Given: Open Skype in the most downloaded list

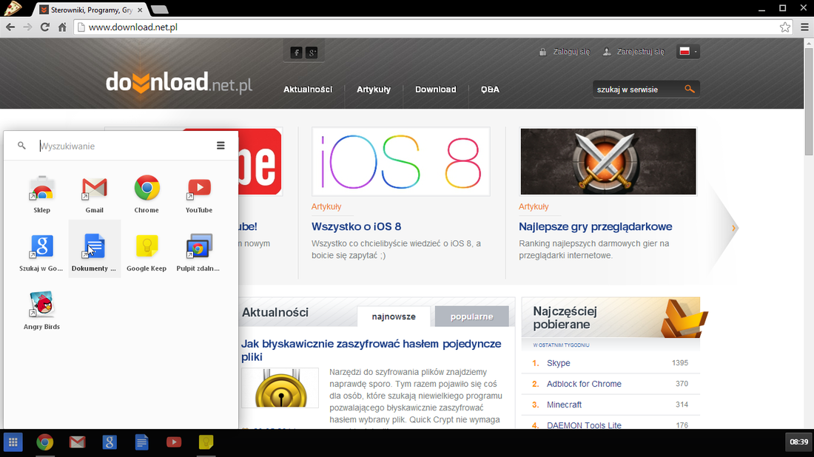Looking at the screenshot, I should click(559, 363).
